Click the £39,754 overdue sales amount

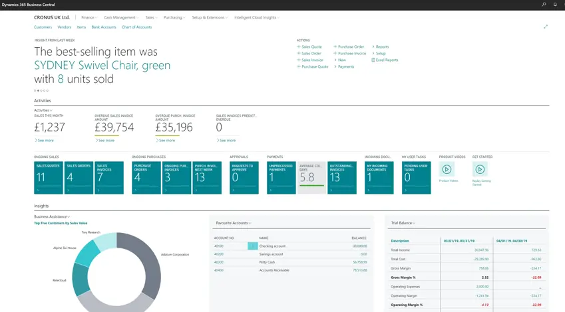click(114, 127)
